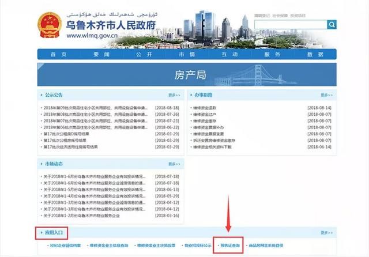
Task: Open the 公开 navigation tab
Action: [x=144, y=55]
